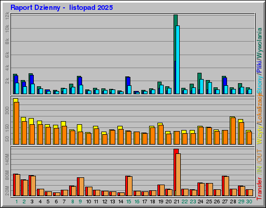Click day label '7' on the x-axis
The width and height of the screenshot is (266, 208).
point(64,202)
